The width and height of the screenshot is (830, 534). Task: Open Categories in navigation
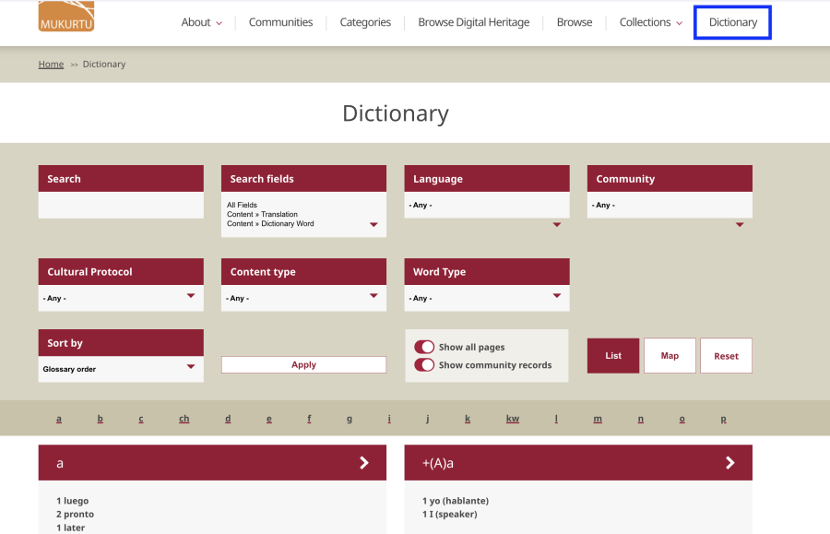click(x=365, y=22)
